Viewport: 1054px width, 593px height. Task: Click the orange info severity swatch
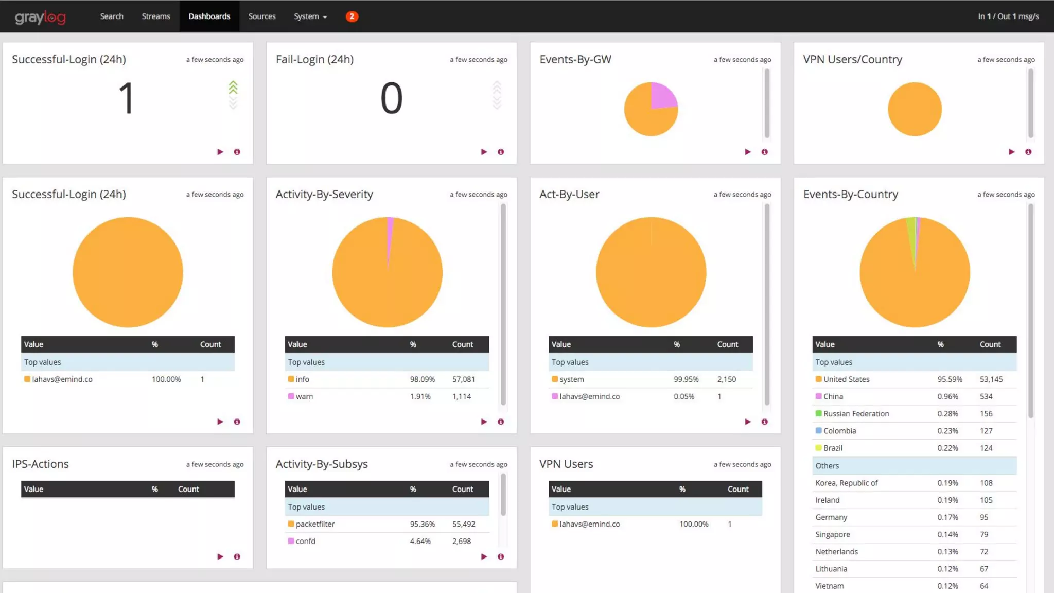[291, 379]
